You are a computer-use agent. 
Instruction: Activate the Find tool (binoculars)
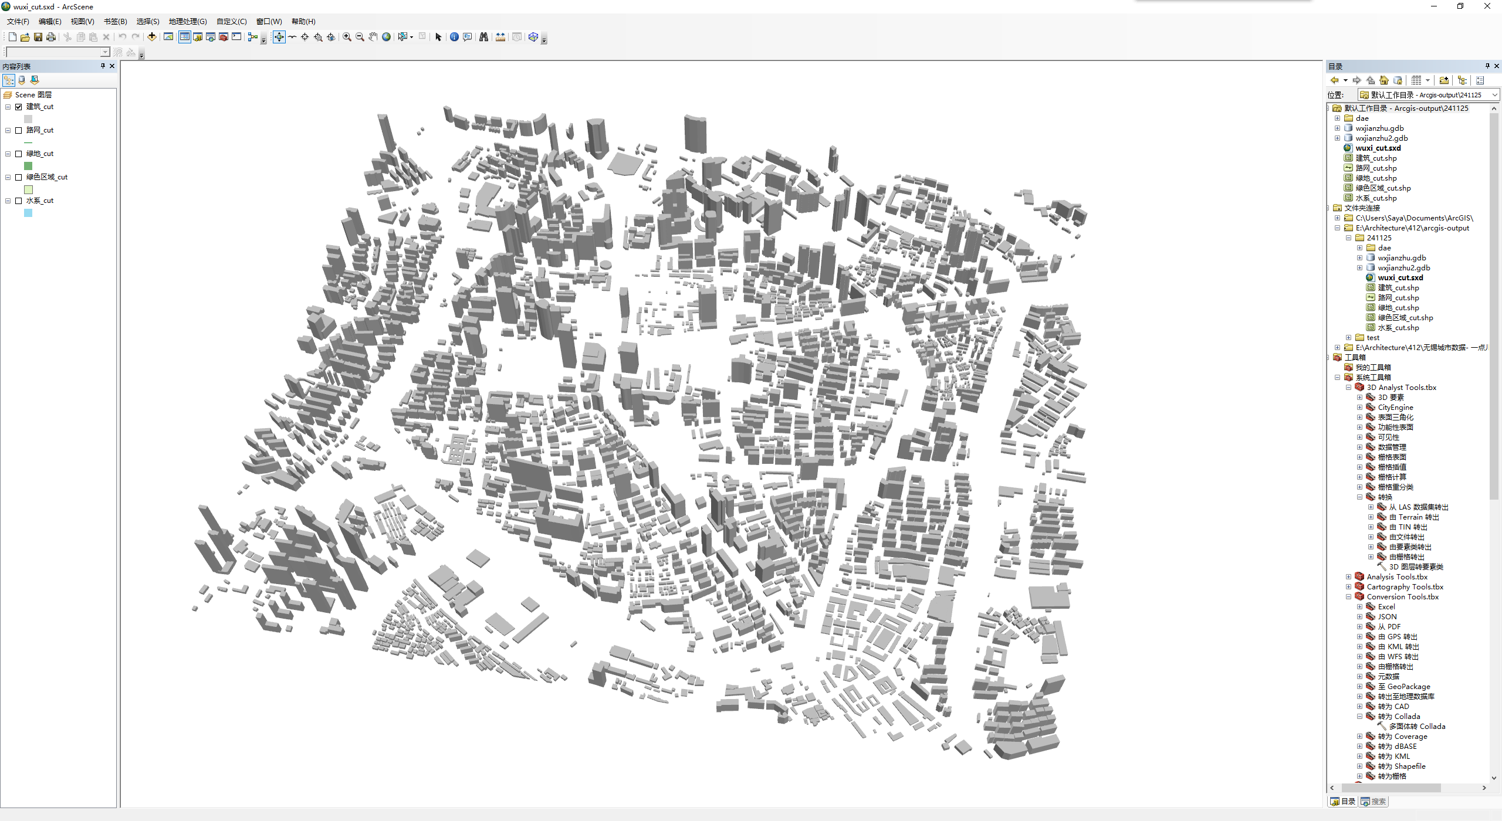483,37
